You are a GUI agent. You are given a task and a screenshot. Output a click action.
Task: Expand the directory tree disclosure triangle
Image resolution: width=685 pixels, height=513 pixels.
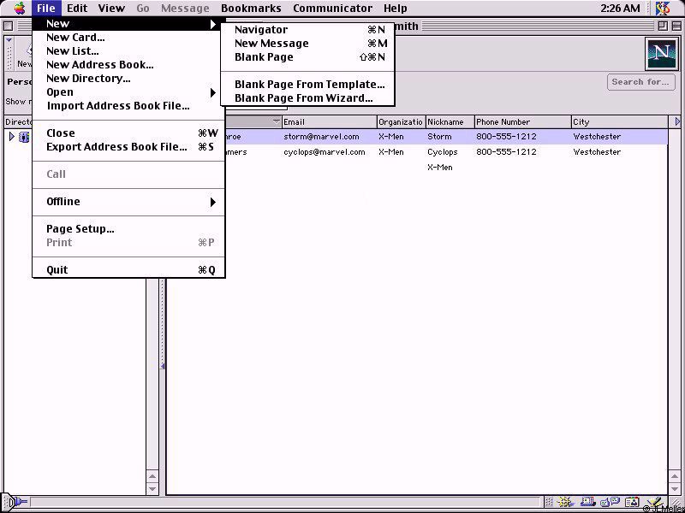tap(11, 137)
